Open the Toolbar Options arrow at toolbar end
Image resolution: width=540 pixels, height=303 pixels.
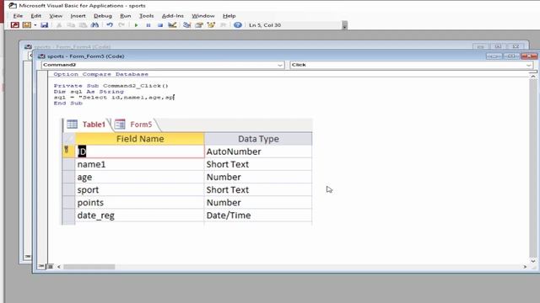pyautogui.click(x=344, y=25)
